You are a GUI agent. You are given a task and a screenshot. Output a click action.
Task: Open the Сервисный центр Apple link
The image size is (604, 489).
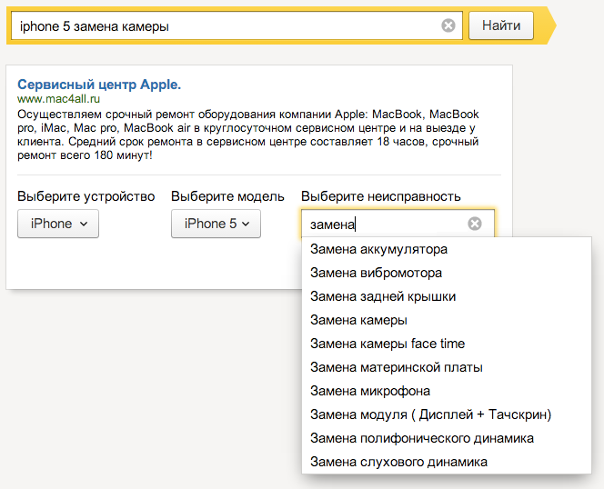99,85
